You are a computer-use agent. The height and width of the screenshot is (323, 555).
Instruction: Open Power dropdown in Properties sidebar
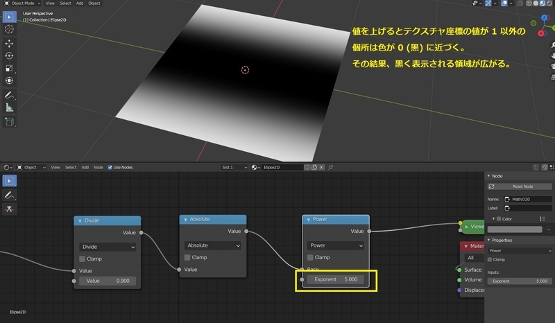[520, 251]
